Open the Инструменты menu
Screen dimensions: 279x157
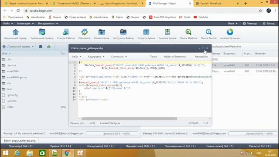pyautogui.click(x=48, y=24)
